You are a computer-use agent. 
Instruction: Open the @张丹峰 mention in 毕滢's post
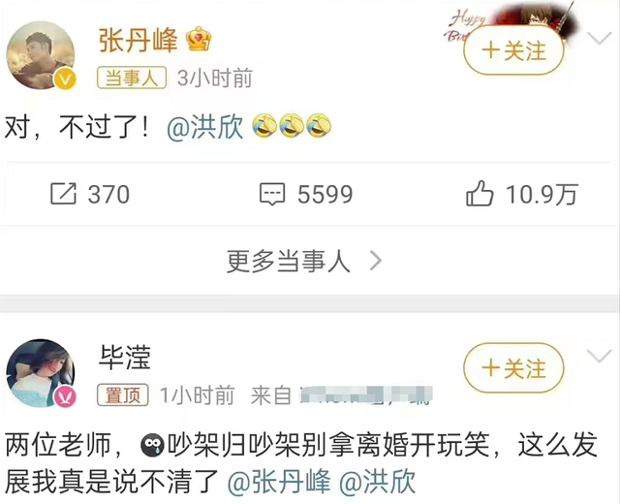point(279,482)
